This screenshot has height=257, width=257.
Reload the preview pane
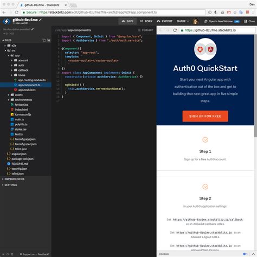pyautogui.click(x=175, y=30)
